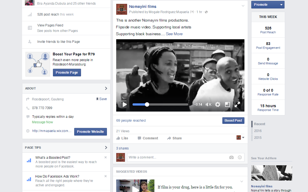Click the Like thumbs-up button
Image resolution: width=308 pixels, height=192 pixels.
[x=122, y=138]
